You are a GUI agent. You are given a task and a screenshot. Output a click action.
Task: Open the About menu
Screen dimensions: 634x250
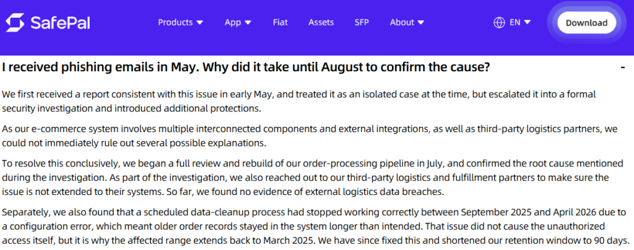[x=402, y=22]
